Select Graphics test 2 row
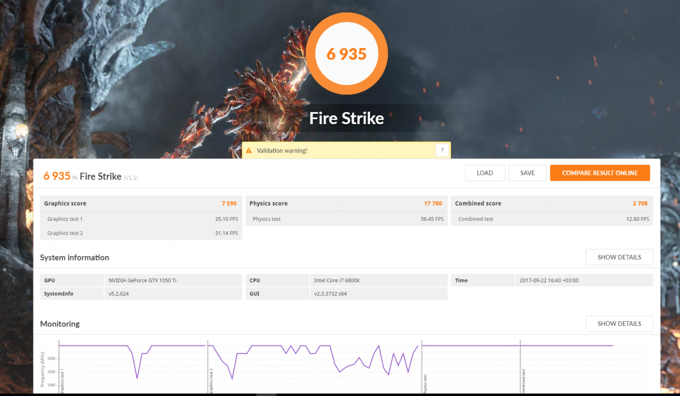Viewport: 680px width, 396px height. 141,233
